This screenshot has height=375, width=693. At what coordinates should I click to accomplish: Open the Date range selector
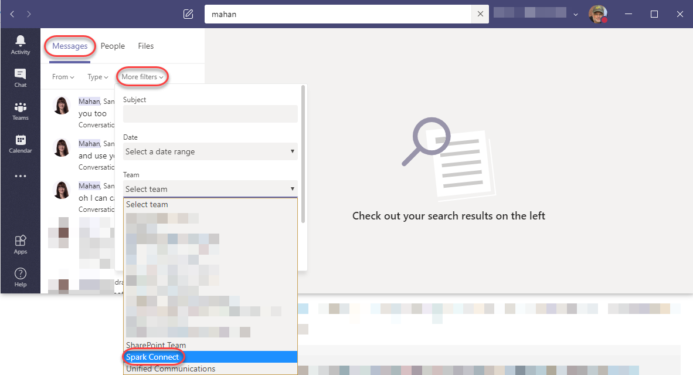210,151
